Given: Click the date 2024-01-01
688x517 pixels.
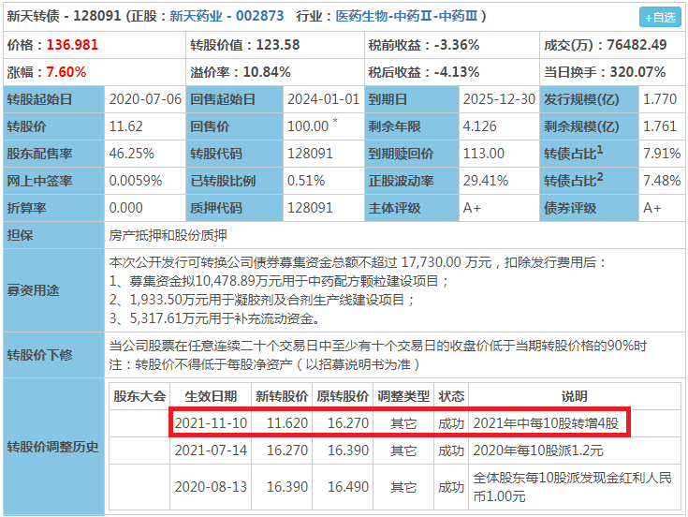Looking at the screenshot, I should click(x=323, y=99).
